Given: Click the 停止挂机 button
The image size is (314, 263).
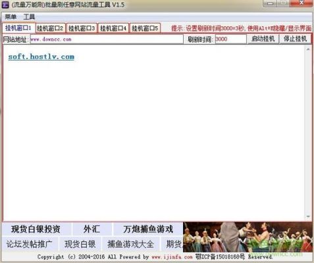Looking at the screenshot, I should 295,39.
